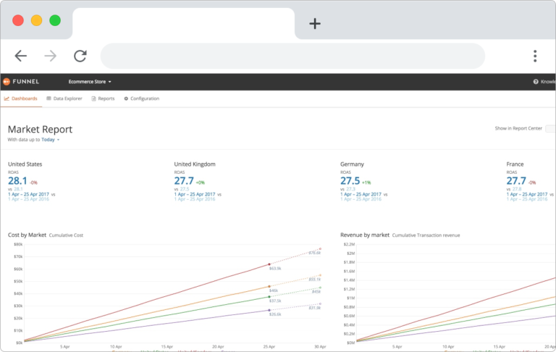Viewport: 556px width, 352px height.
Task: Click the Revenue by market chart title
Action: (x=365, y=235)
